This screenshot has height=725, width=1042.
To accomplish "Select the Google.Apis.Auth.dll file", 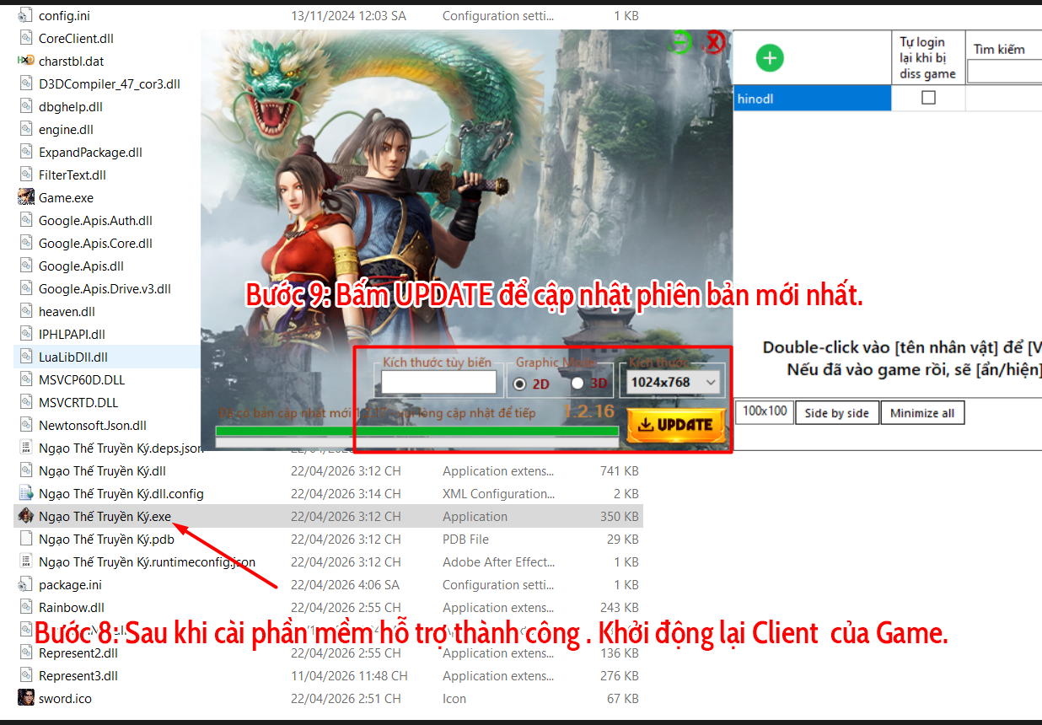I will [x=95, y=221].
